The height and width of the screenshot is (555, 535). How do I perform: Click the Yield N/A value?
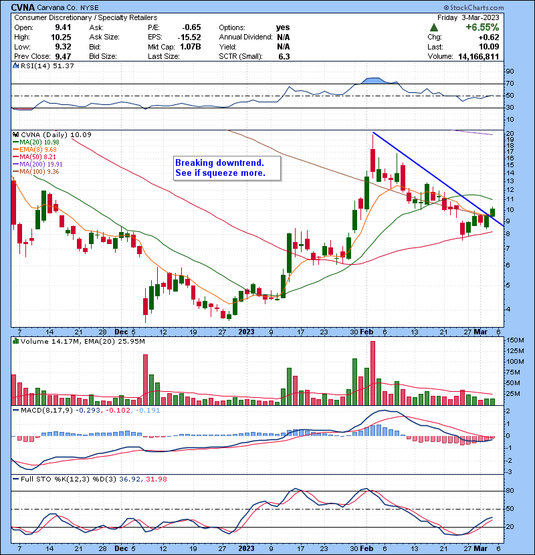point(284,47)
